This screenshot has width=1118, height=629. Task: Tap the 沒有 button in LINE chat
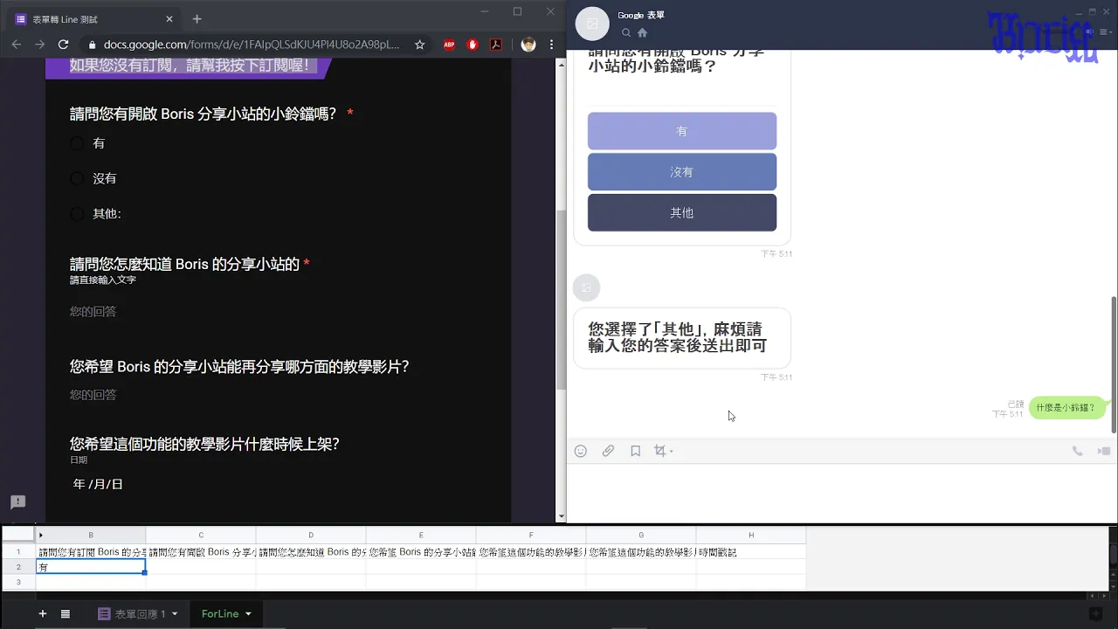click(x=682, y=172)
